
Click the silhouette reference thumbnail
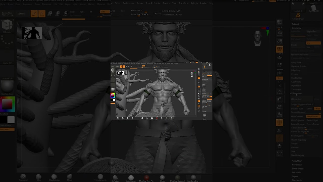click(x=32, y=33)
